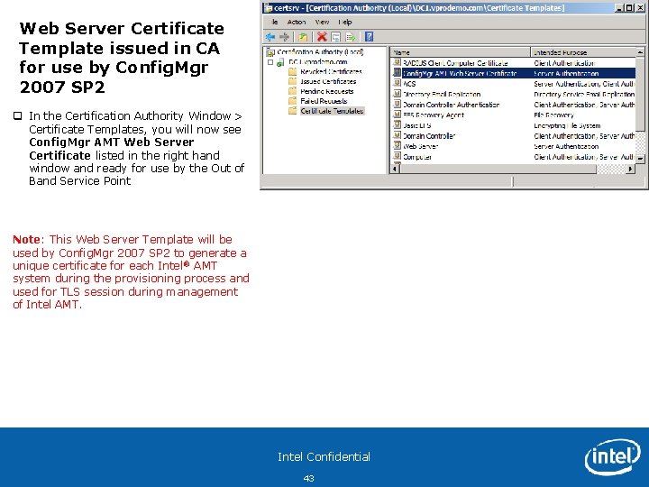The height and width of the screenshot is (487, 649).
Task: Select Certification Authority (Local) tree label
Action: pos(320,52)
